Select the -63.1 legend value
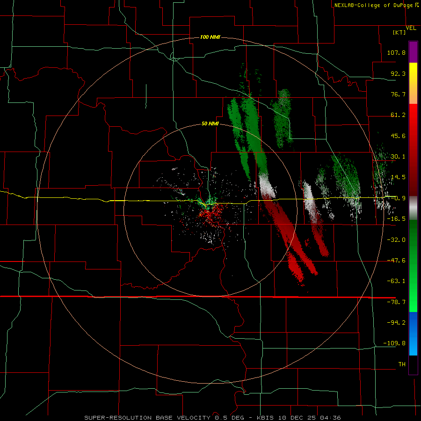The height and width of the screenshot is (421, 421). 396,281
